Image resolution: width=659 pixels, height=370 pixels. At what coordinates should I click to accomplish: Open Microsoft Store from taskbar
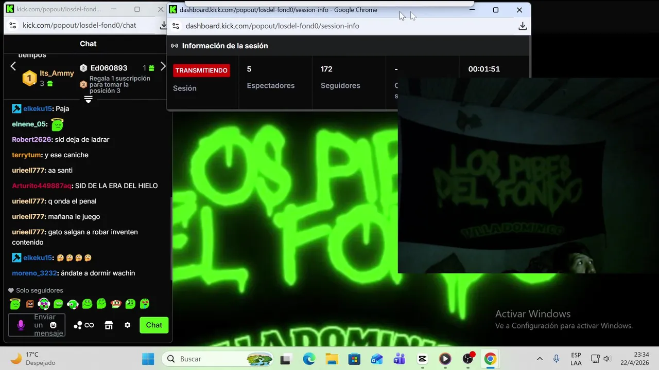(354, 359)
